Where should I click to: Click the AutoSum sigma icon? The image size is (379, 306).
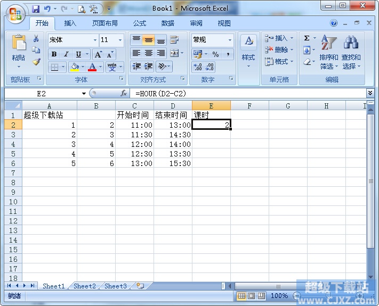pyautogui.click(x=307, y=38)
